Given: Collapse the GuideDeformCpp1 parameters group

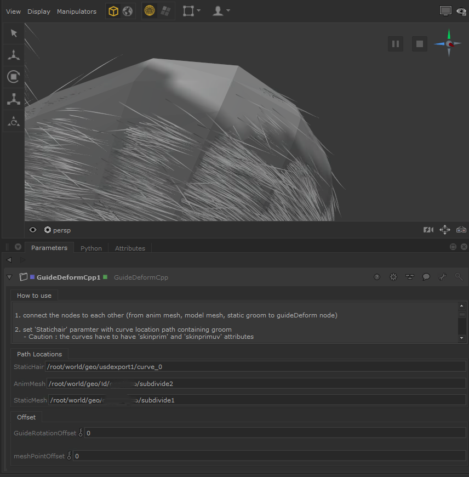Looking at the screenshot, I should pos(9,277).
